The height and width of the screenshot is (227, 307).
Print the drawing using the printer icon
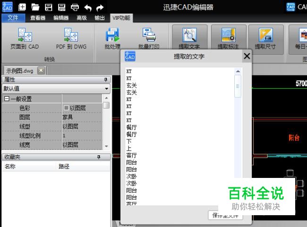coord(75,8)
